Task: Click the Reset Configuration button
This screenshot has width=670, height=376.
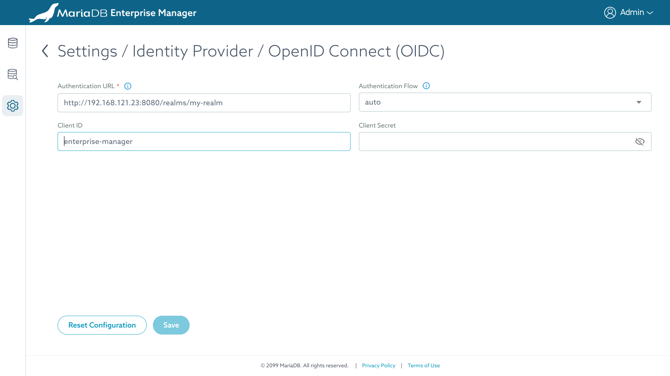Action: [102, 325]
